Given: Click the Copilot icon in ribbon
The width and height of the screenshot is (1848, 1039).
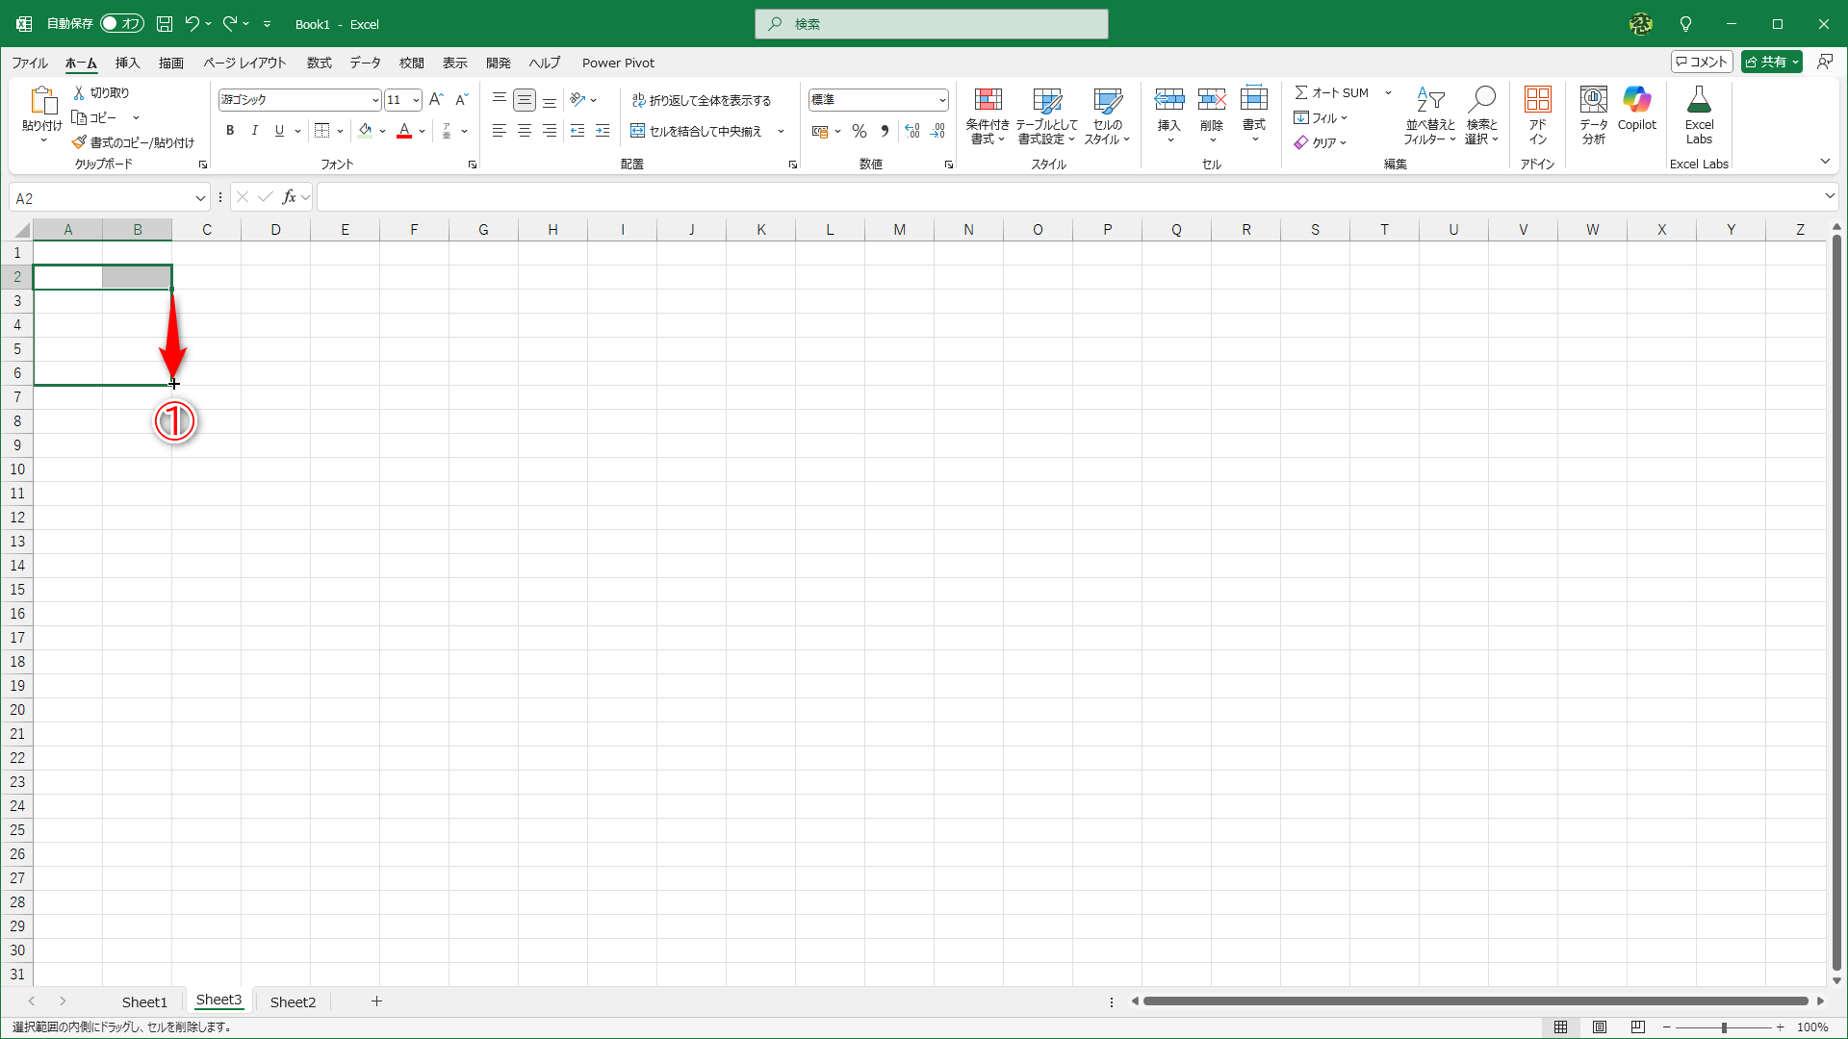Looking at the screenshot, I should tap(1636, 100).
